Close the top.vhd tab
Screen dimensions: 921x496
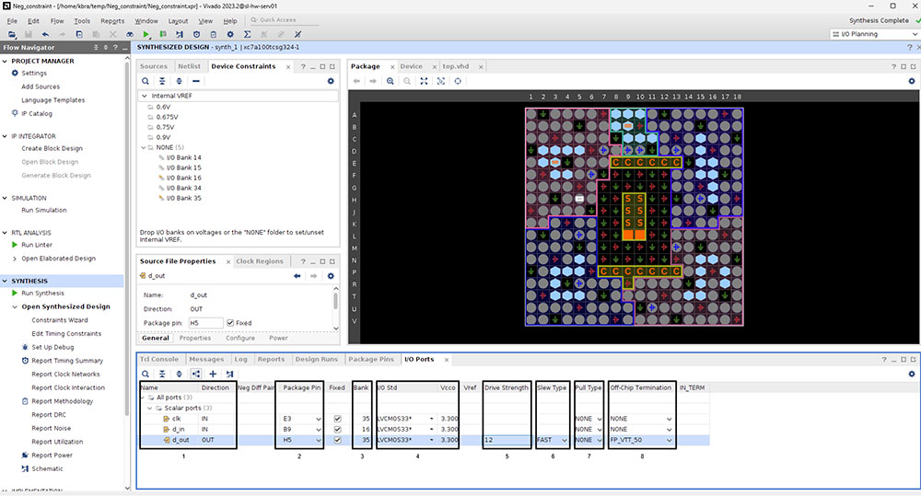[481, 67]
